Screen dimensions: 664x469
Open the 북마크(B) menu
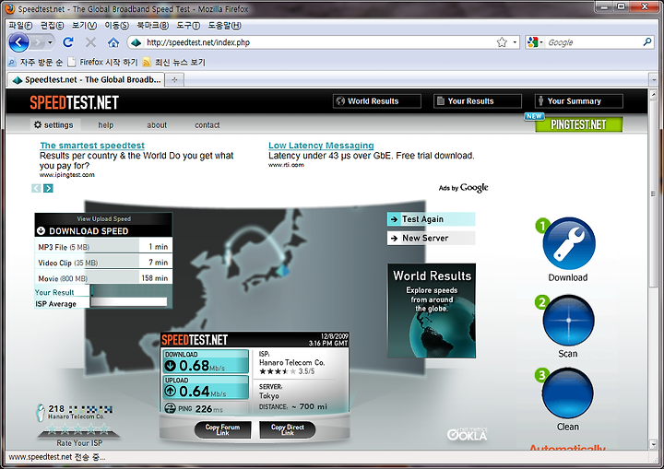(152, 26)
